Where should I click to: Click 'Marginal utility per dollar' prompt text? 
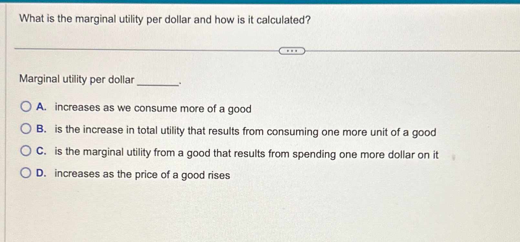pyautogui.click(x=77, y=79)
